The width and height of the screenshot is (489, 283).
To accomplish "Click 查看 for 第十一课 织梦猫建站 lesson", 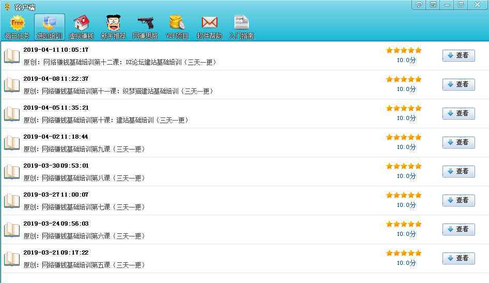I will point(459,84).
